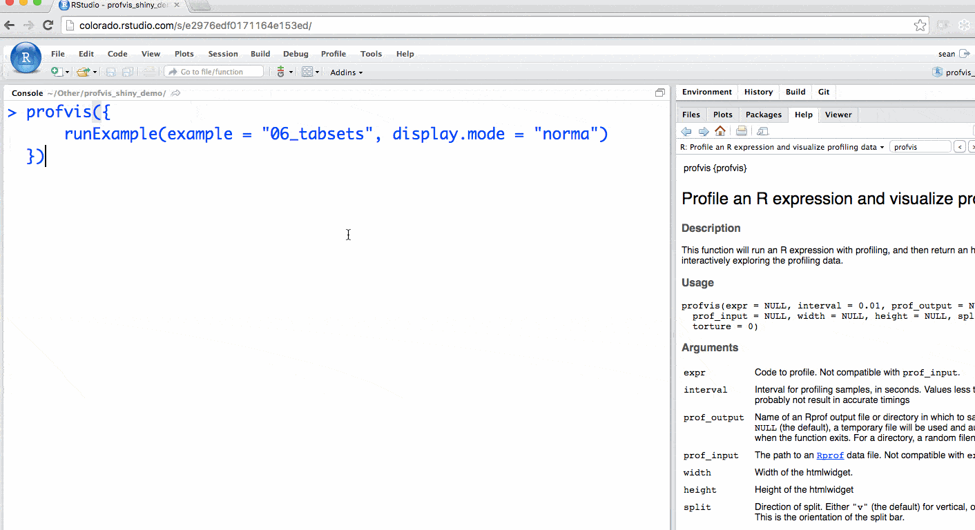
Task: Switch to the Git tab
Action: coord(824,92)
